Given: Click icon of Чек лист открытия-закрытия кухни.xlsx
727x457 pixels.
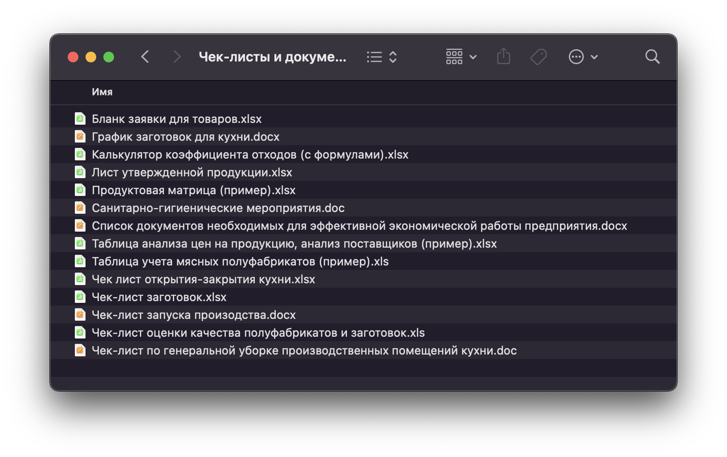Looking at the screenshot, I should (80, 279).
